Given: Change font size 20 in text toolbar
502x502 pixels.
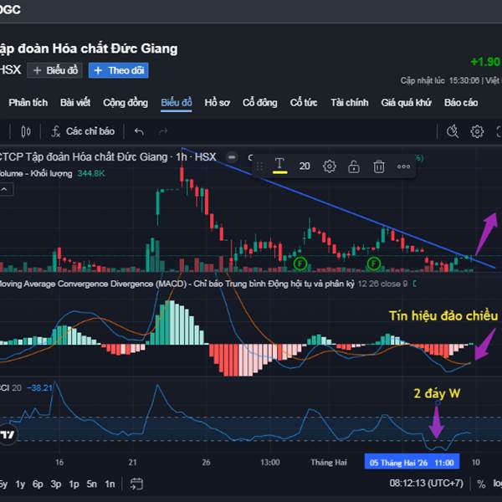Looking at the screenshot, I should (x=305, y=166).
